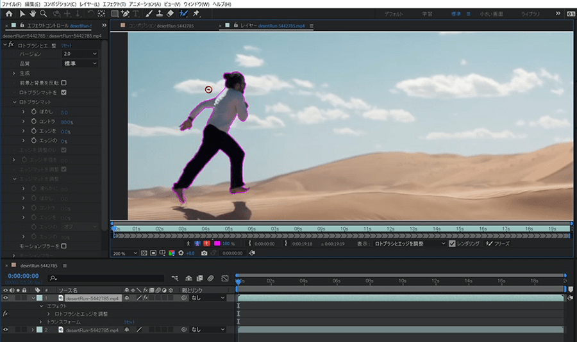Enable モーションブラー checkbox in effect controls

[x=63, y=245]
